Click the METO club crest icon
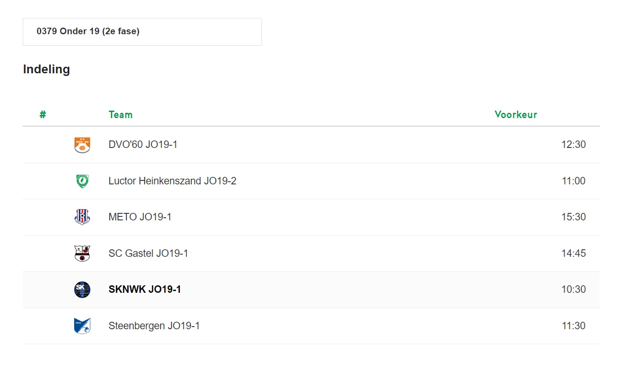 82,217
